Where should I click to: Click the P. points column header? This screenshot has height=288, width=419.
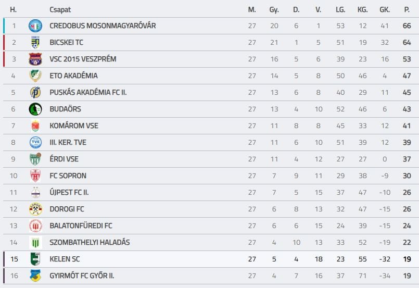(407, 9)
